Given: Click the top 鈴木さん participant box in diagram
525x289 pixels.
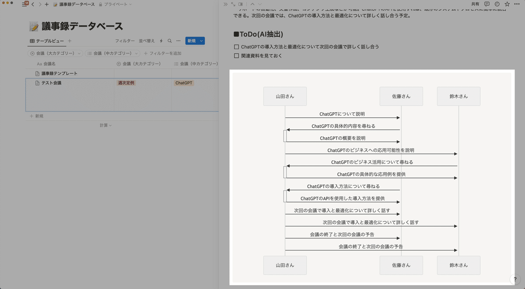Looking at the screenshot, I should click(x=458, y=96).
